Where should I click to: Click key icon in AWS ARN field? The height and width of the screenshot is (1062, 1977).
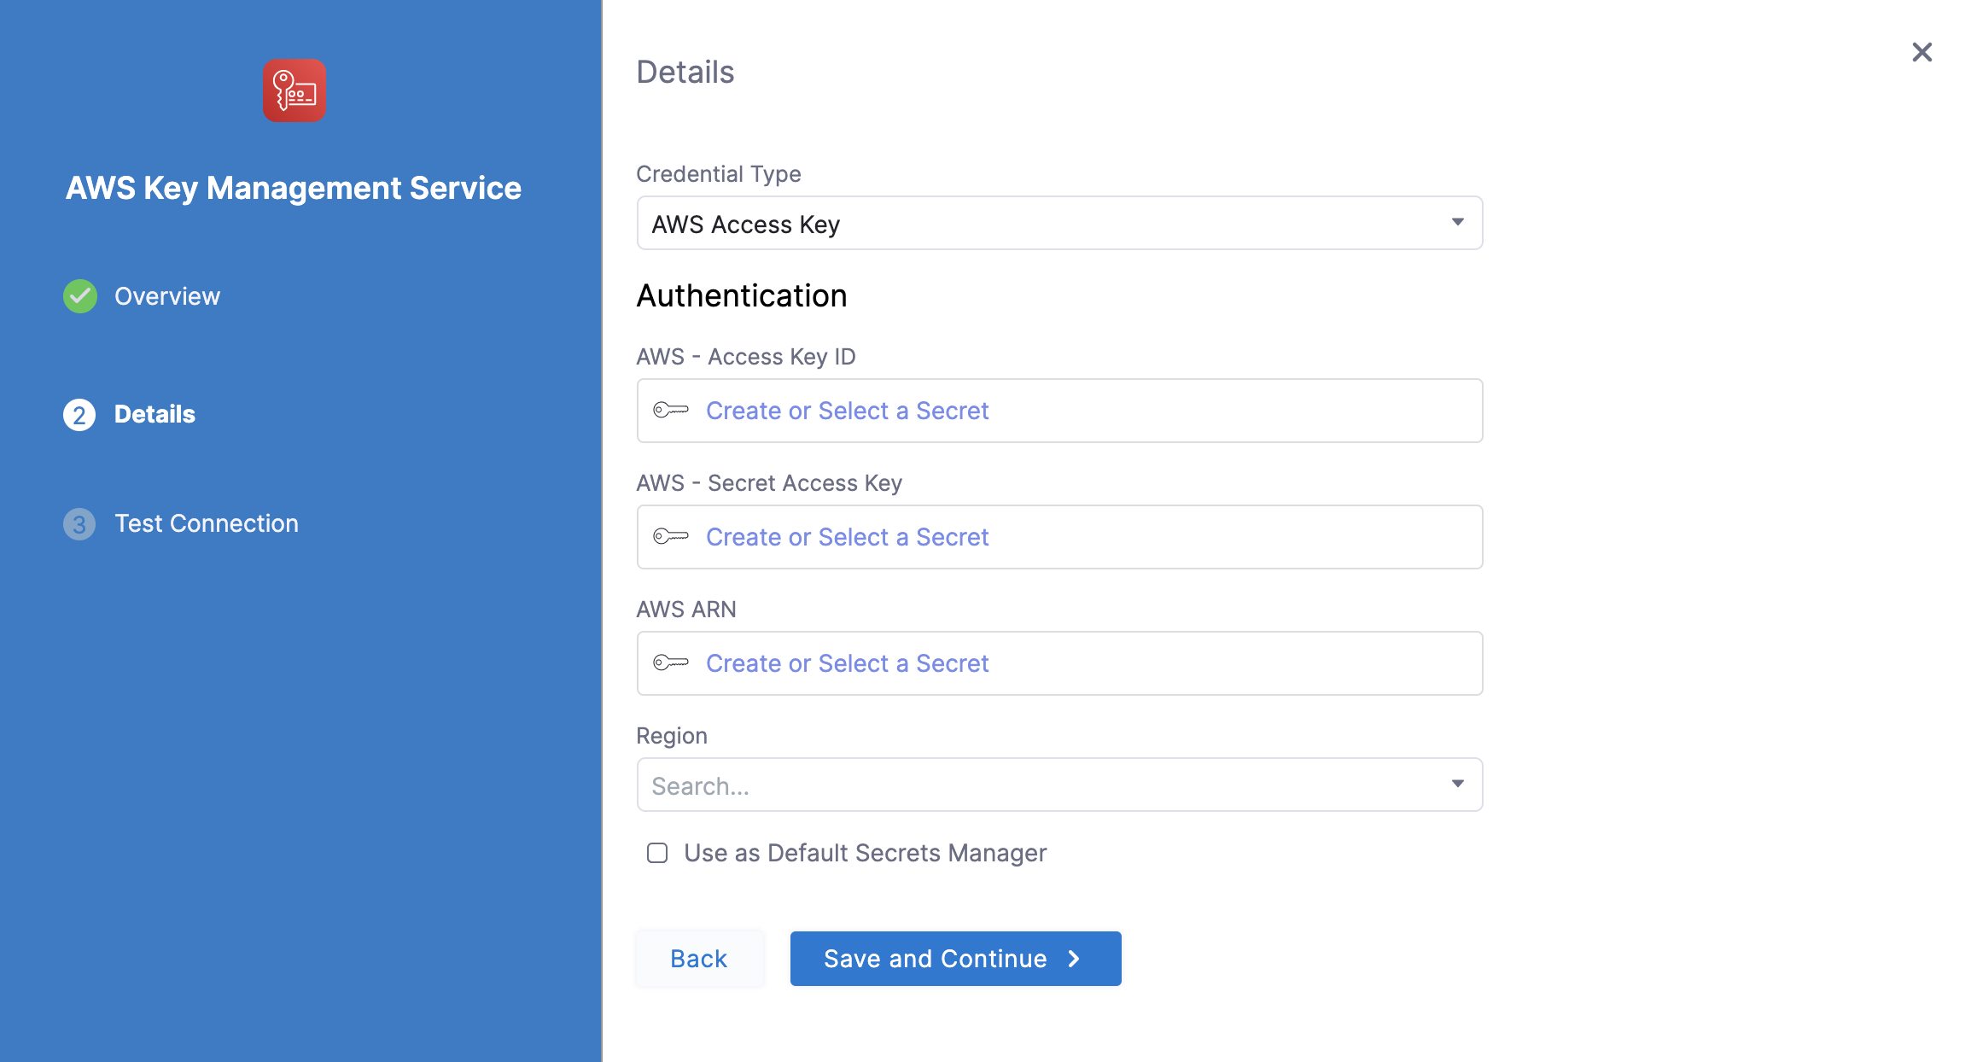pyautogui.click(x=670, y=663)
